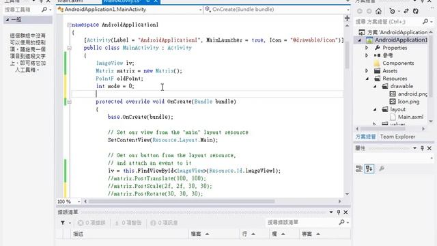Pin the Properties panel

click(422, 148)
